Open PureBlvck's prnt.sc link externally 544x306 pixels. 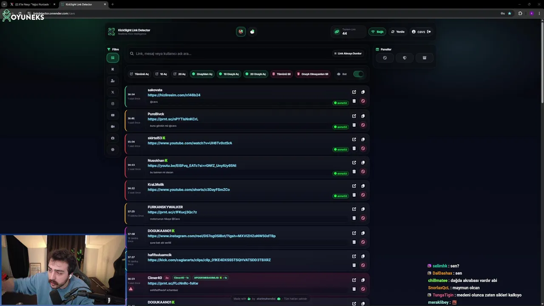click(354, 116)
